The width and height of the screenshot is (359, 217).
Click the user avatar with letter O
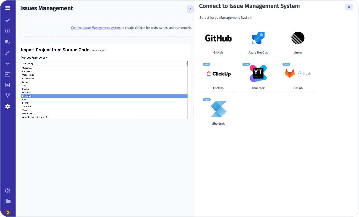click(8, 212)
